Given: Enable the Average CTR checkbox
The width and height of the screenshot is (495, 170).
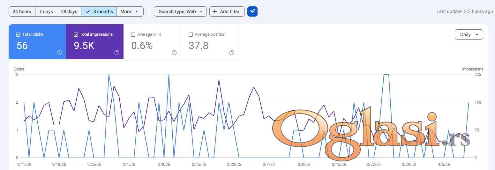Looking at the screenshot, I should (x=133, y=34).
